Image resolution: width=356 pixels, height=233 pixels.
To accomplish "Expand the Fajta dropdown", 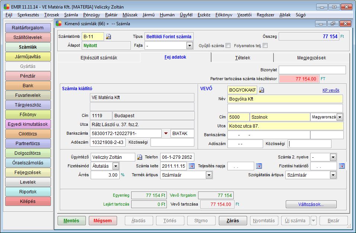I will pyautogui.click(x=190, y=46).
